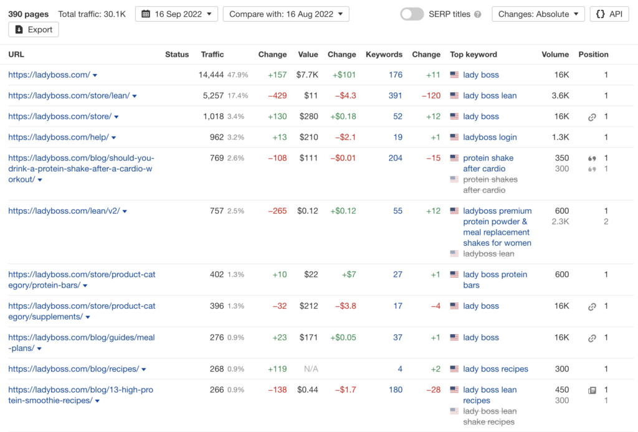The width and height of the screenshot is (638, 432).
Task: Click the keyword link 'lady boss lean'
Action: pyautogui.click(x=490, y=95)
